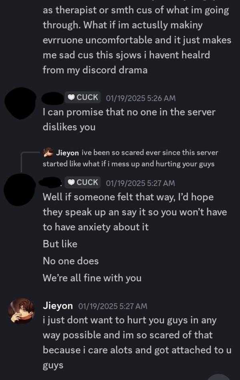The height and width of the screenshot is (380, 240).
Task: Click the redacted avatar beside the 5:27 AM message
Action: point(20,190)
